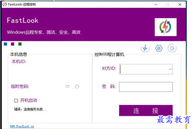
Task: Click the download/update arrow icon
Action: click(145, 48)
